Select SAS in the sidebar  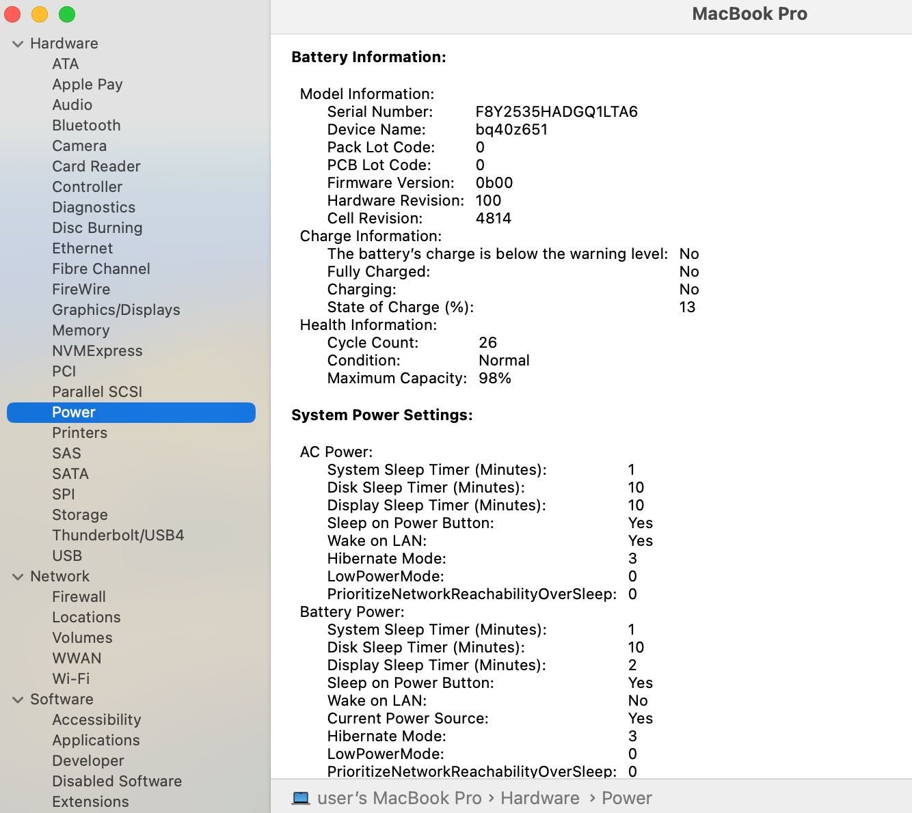coord(66,453)
